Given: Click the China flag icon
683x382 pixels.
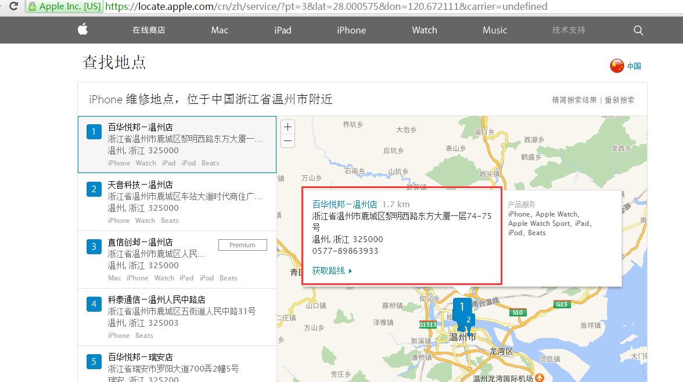Looking at the screenshot, I should click(x=617, y=66).
